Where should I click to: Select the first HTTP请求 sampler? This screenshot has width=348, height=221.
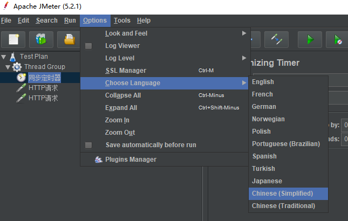pos(43,88)
